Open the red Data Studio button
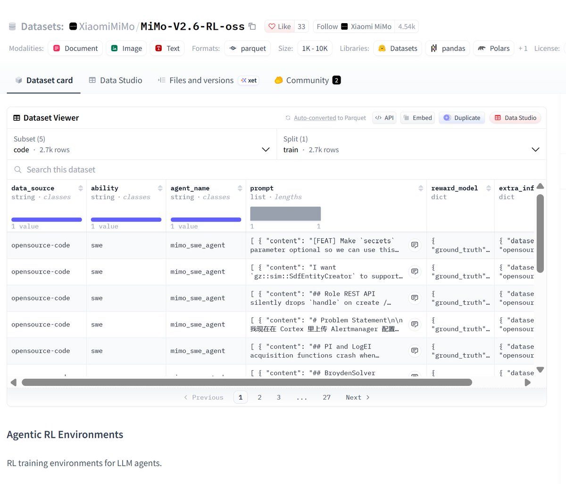Screen dimensions: 566x484 coord(515,118)
